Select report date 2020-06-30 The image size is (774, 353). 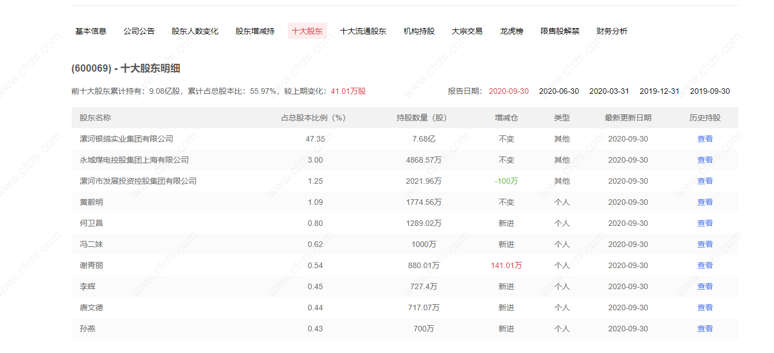559,91
